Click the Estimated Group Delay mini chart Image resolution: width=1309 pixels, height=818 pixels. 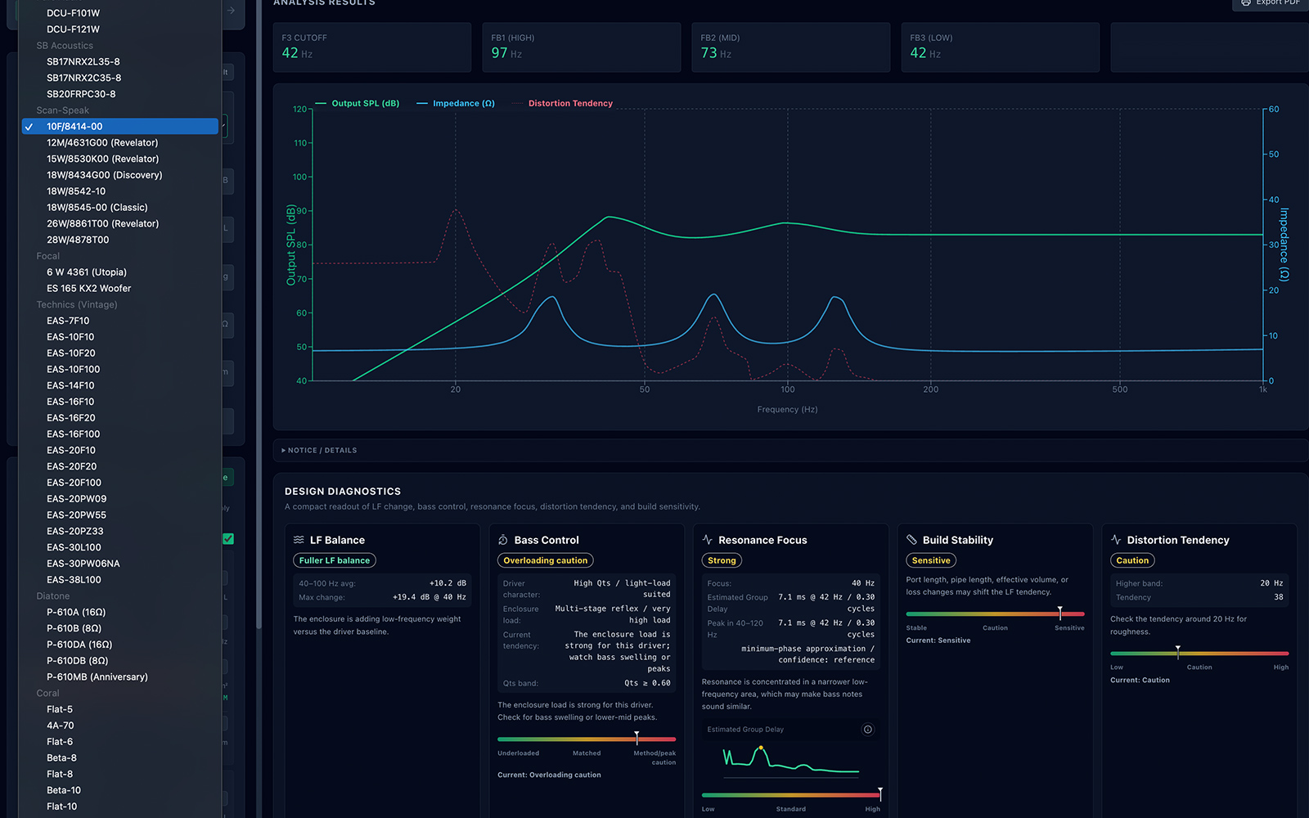(x=790, y=760)
